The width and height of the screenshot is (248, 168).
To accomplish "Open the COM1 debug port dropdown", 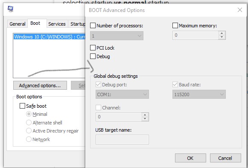I will [122, 94].
